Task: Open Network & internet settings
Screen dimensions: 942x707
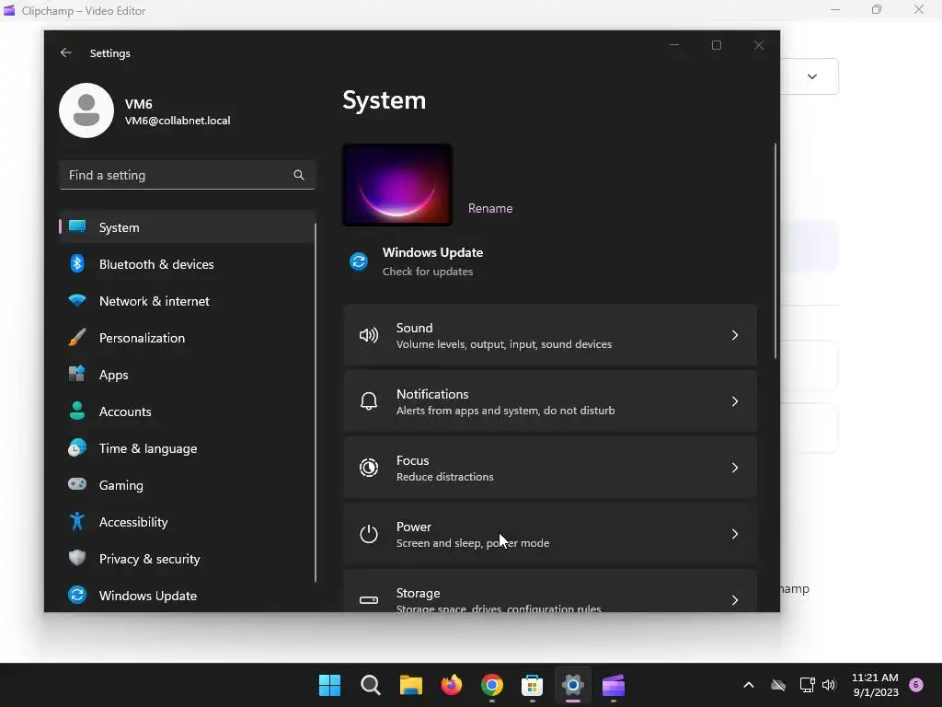Action: [188, 301]
